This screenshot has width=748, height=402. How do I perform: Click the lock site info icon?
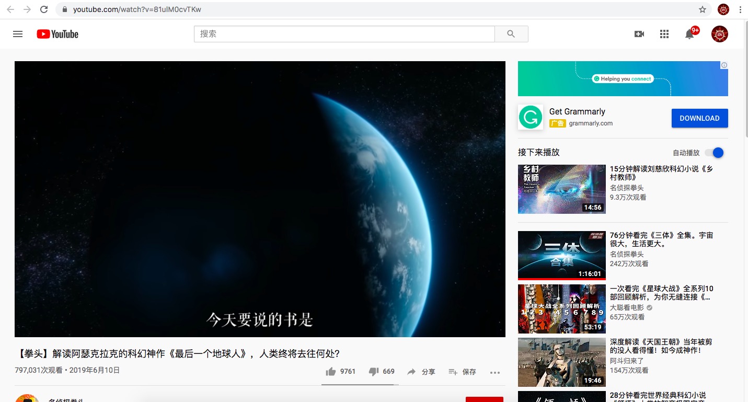[64, 9]
